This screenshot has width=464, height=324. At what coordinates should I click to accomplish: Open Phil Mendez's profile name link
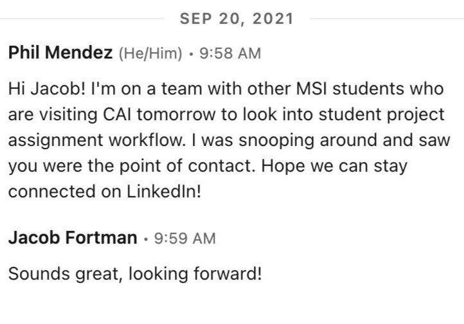pos(60,53)
